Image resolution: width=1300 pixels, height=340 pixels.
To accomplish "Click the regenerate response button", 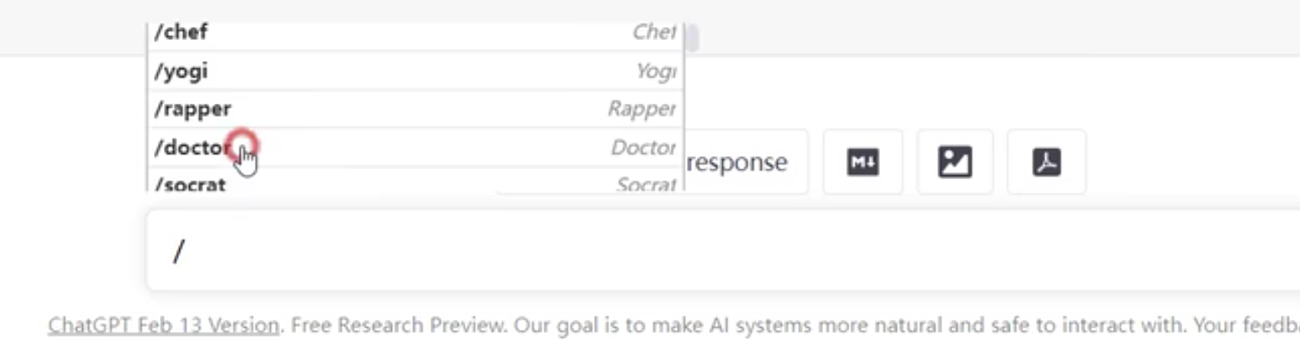I will [737, 162].
